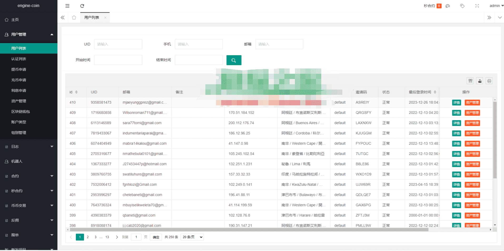
Task: Click the tag note icon in header
Action: 462,6
